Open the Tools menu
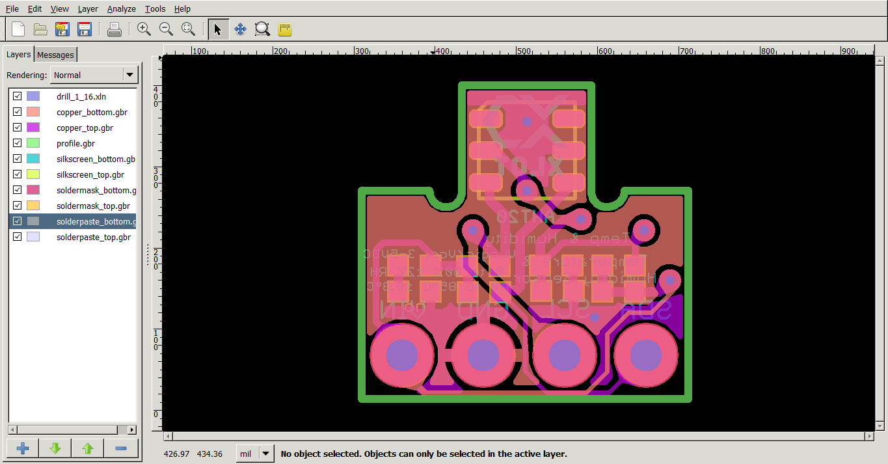This screenshot has width=888, height=464. pyautogui.click(x=155, y=8)
